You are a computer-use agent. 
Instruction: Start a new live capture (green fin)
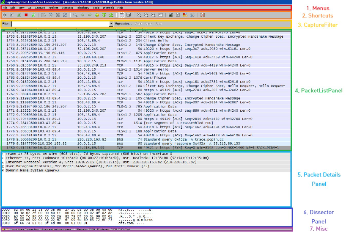point(19,15)
